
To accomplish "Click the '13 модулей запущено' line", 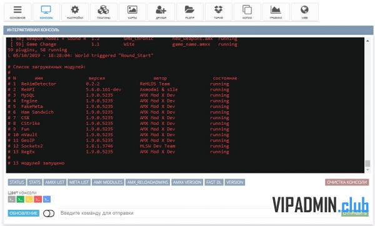I will click(36, 163).
